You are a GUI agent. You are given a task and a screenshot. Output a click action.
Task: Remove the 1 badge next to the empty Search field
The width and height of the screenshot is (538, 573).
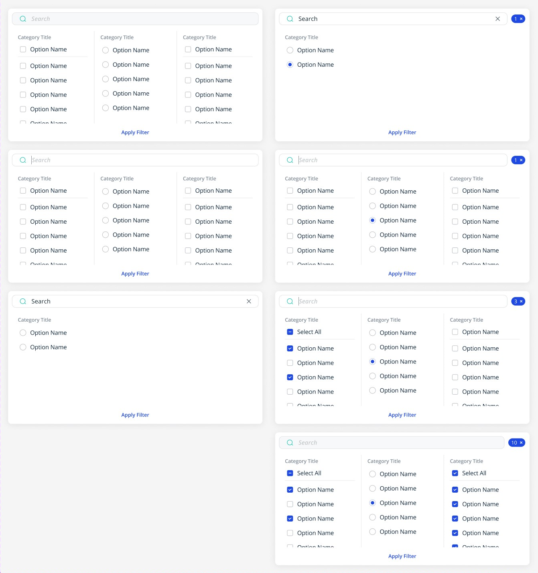click(x=521, y=160)
